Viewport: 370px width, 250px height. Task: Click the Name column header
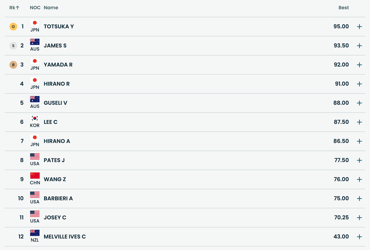(51, 8)
